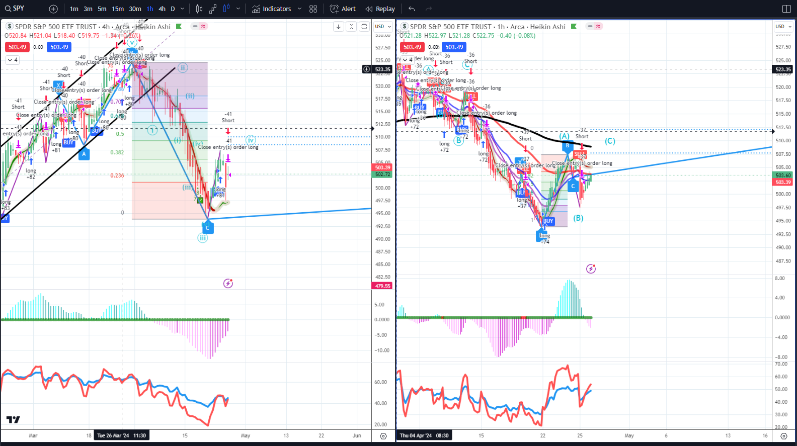
Task: Select the 5m timeframe
Action: (102, 9)
